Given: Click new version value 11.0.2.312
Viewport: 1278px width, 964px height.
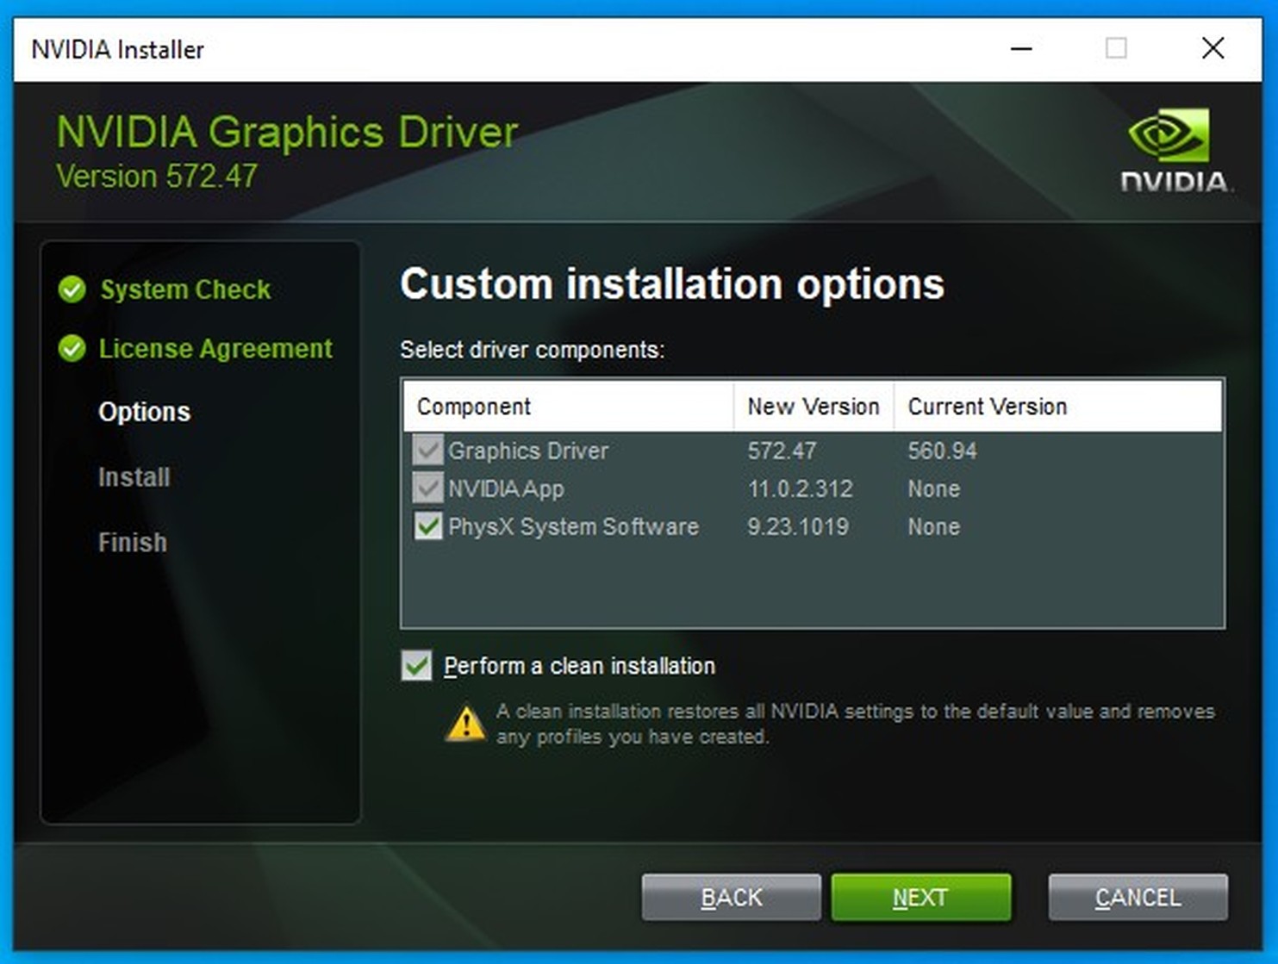Looking at the screenshot, I should (x=800, y=488).
